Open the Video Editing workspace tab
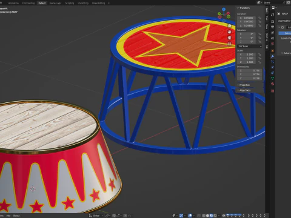Viewport: 291px width, 218px height. pyautogui.click(x=98, y=3)
